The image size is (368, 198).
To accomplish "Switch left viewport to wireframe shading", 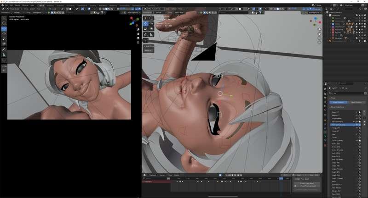I will point(103,9).
